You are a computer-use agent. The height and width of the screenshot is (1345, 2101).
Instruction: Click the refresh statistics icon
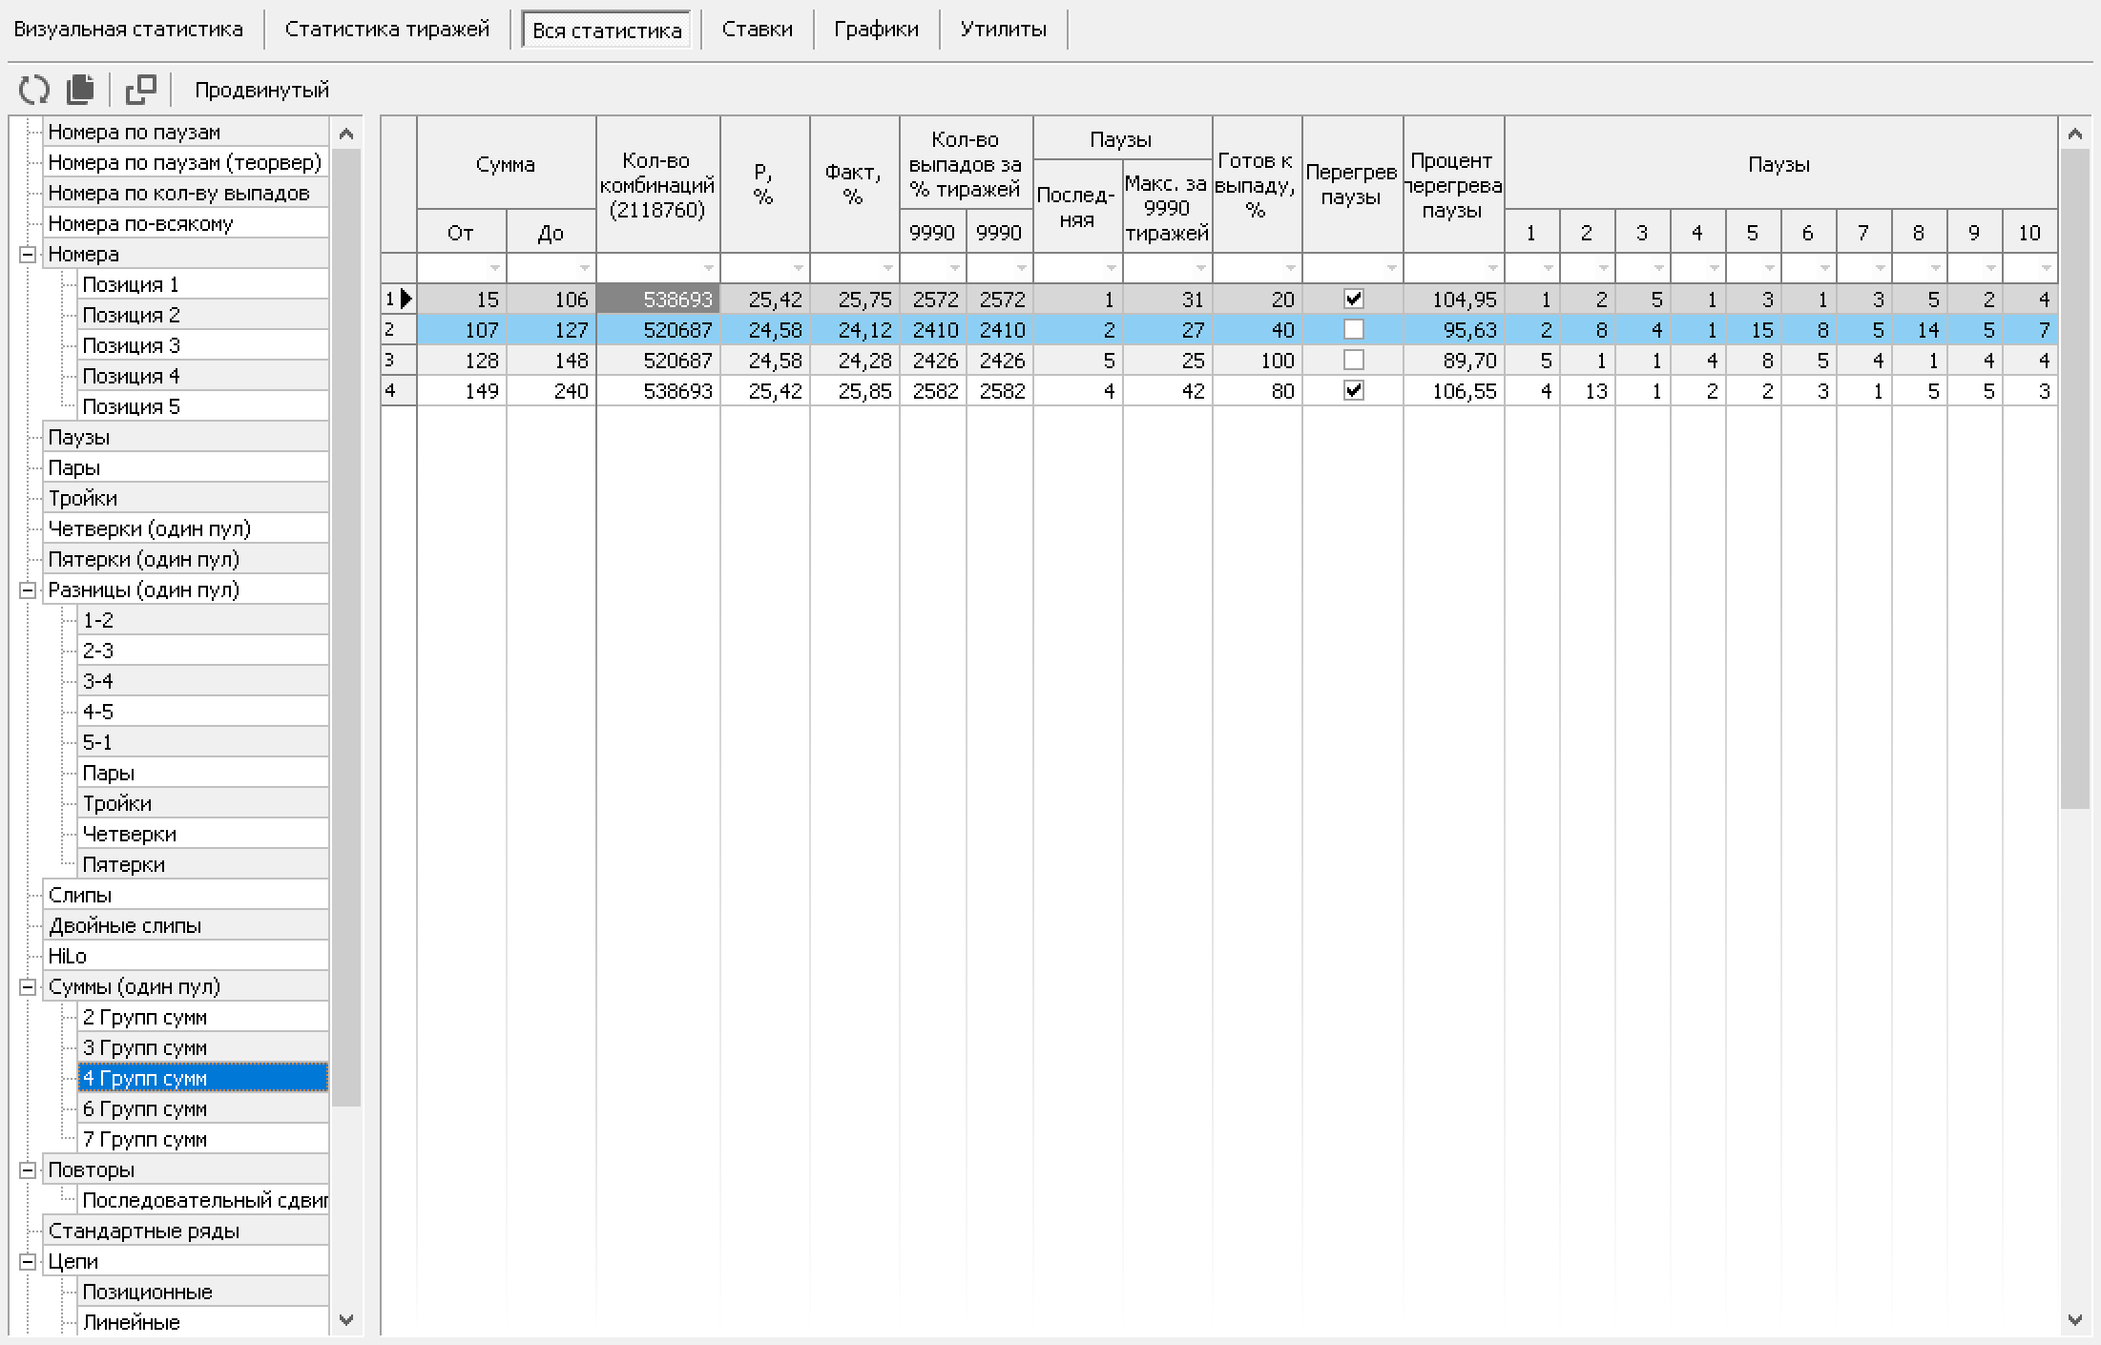pyautogui.click(x=34, y=90)
